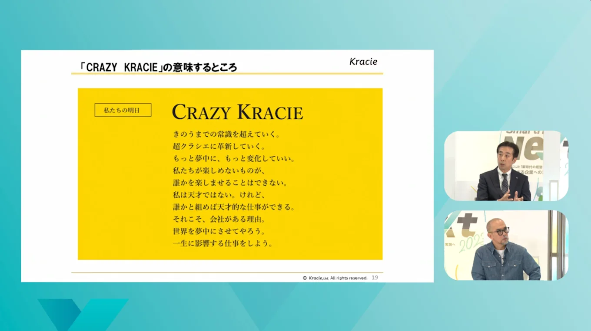Click line 誰かを楽しませることはできない。
591x331 pixels.
230,183
